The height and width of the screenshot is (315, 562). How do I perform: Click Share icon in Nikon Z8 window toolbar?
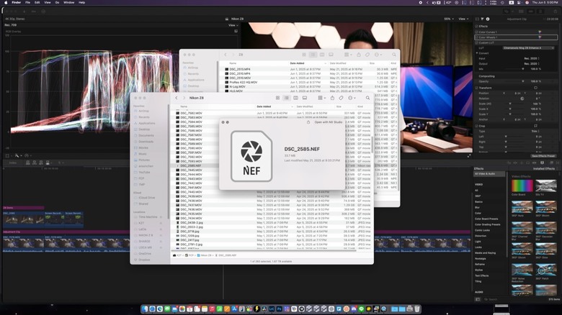click(332, 98)
